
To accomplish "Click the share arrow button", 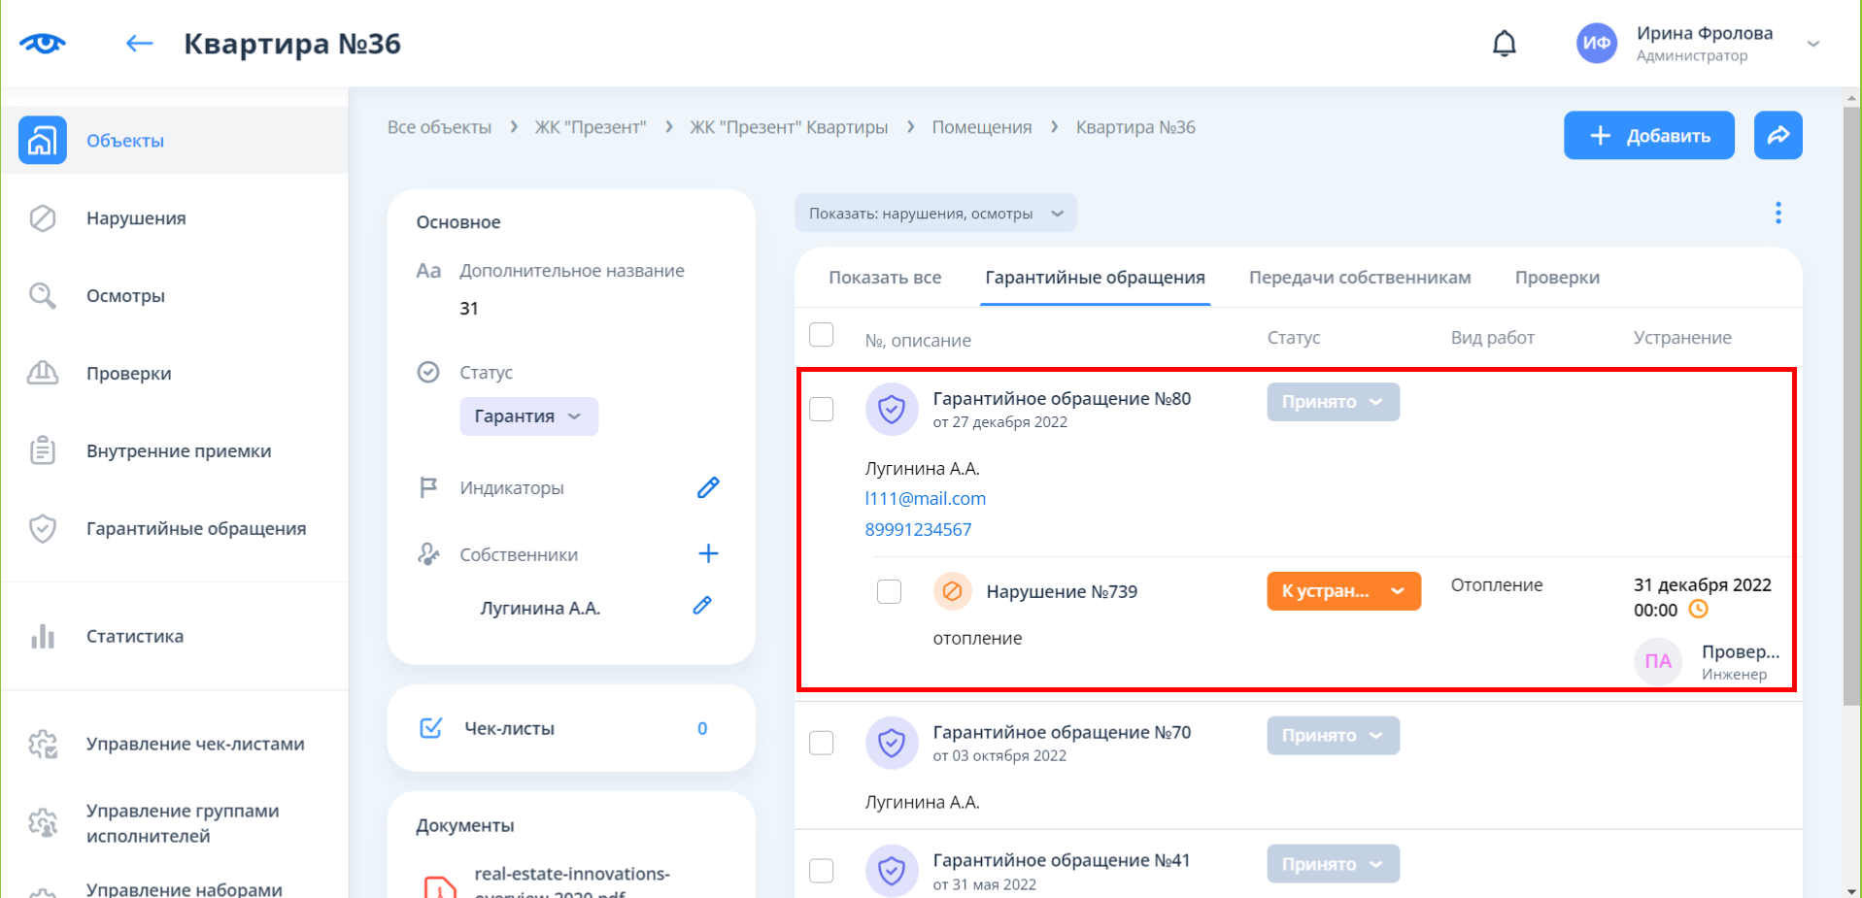I will click(1777, 136).
